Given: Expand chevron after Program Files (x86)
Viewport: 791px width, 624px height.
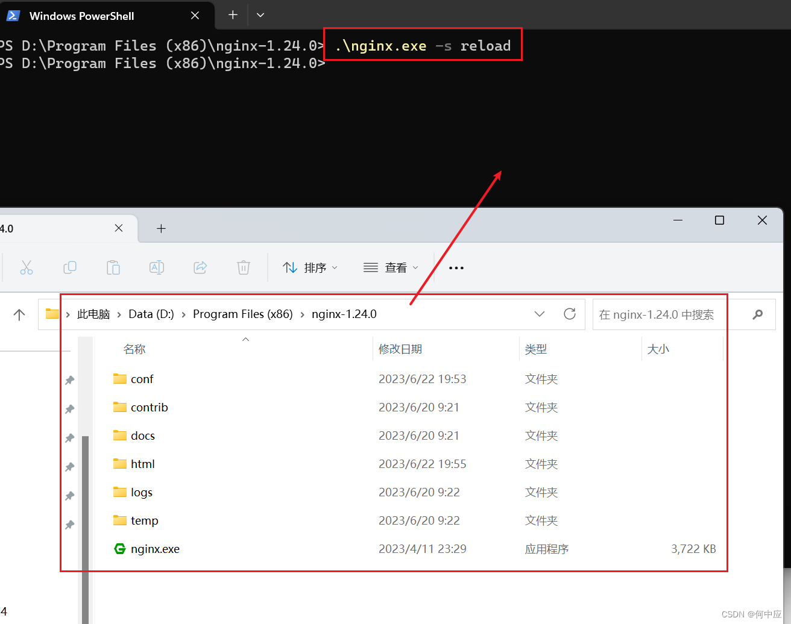Looking at the screenshot, I should click(x=302, y=314).
